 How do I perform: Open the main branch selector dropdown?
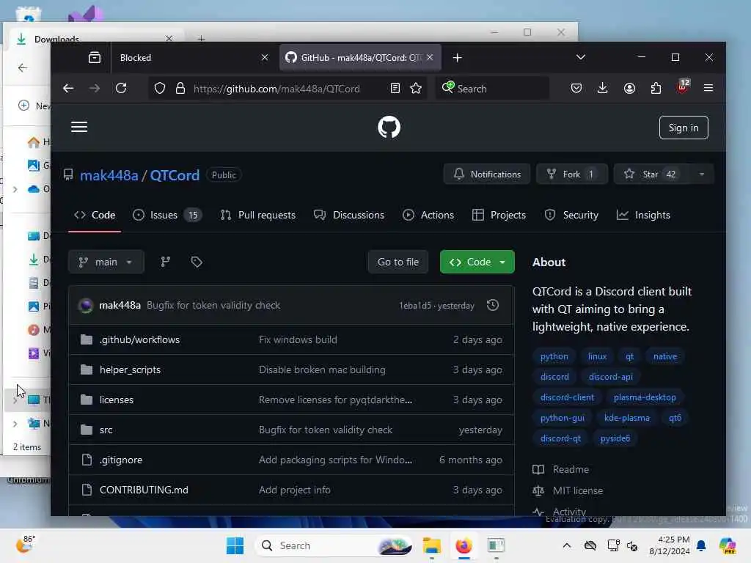[106, 262]
